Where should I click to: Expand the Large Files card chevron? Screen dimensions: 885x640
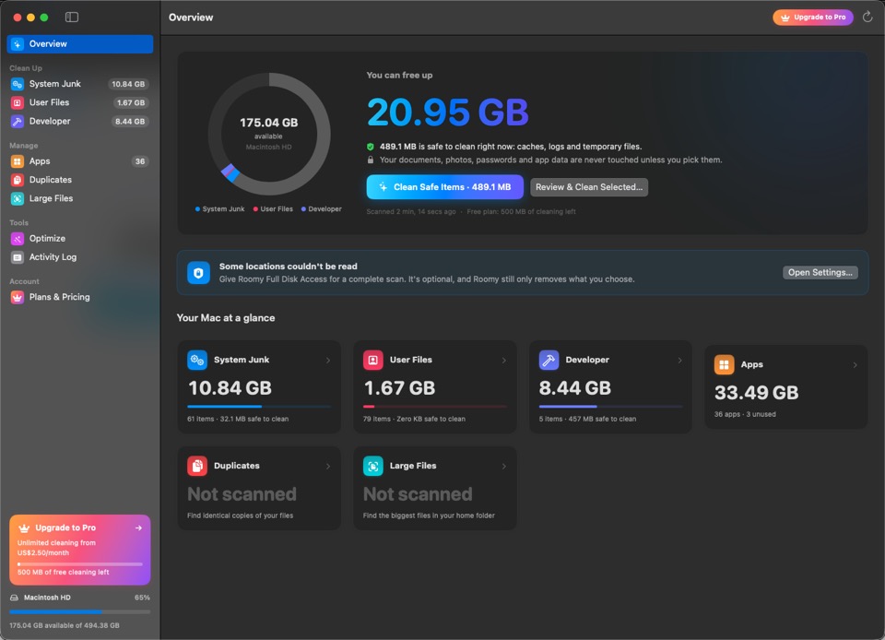[x=504, y=467]
